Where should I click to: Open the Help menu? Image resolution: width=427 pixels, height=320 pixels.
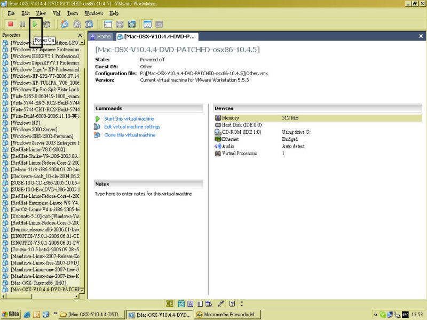point(114,13)
